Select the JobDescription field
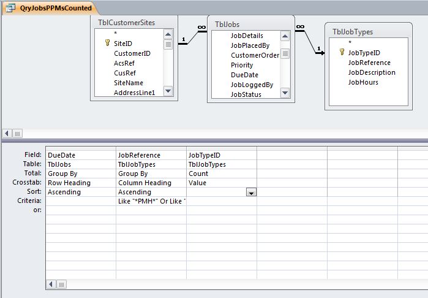The height and width of the screenshot is (298, 428). (372, 72)
